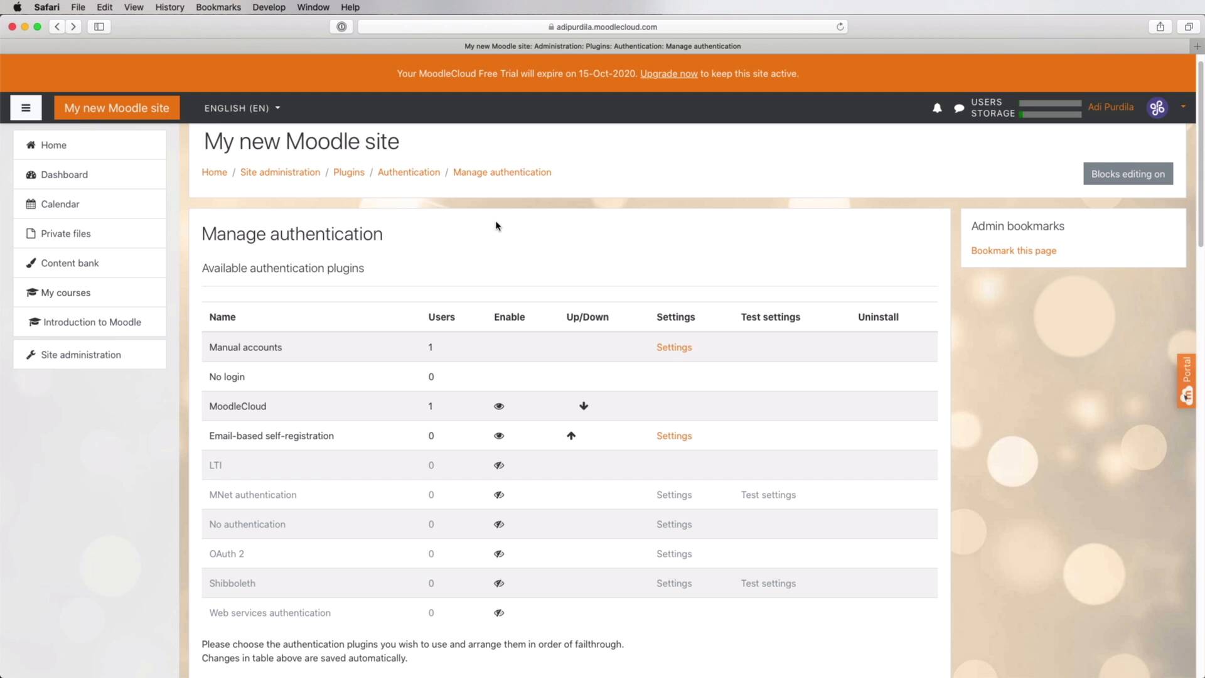The image size is (1205, 678).
Task: Click the notifications bell icon
Action: (936, 107)
